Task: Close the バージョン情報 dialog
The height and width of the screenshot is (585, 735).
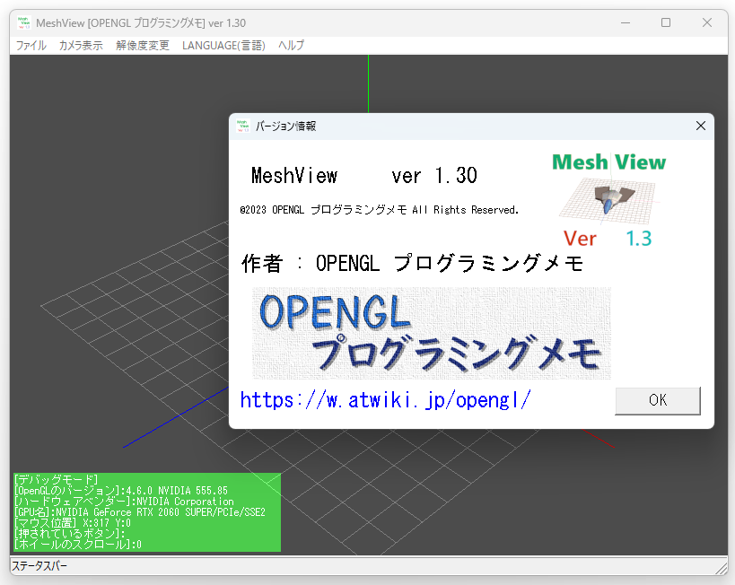Action: (701, 126)
